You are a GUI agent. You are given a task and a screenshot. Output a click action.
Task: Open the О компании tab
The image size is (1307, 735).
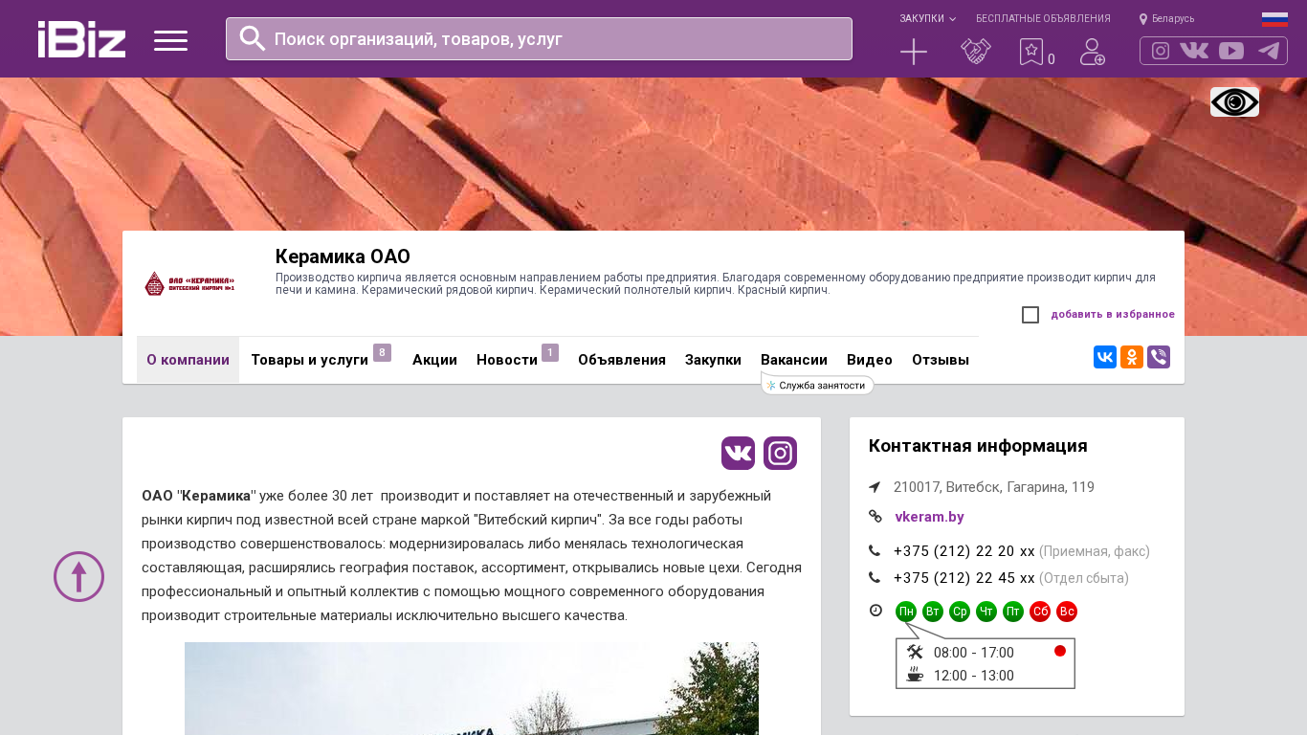188,360
